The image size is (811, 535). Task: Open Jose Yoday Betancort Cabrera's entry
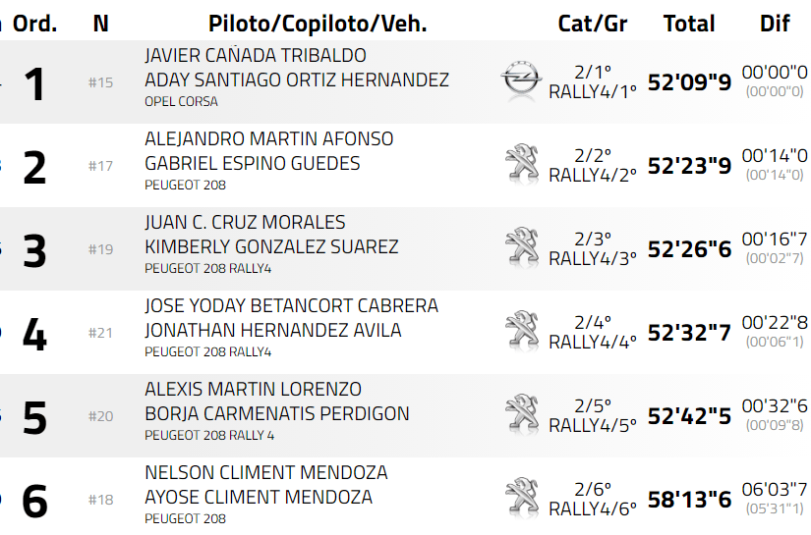pos(291,306)
